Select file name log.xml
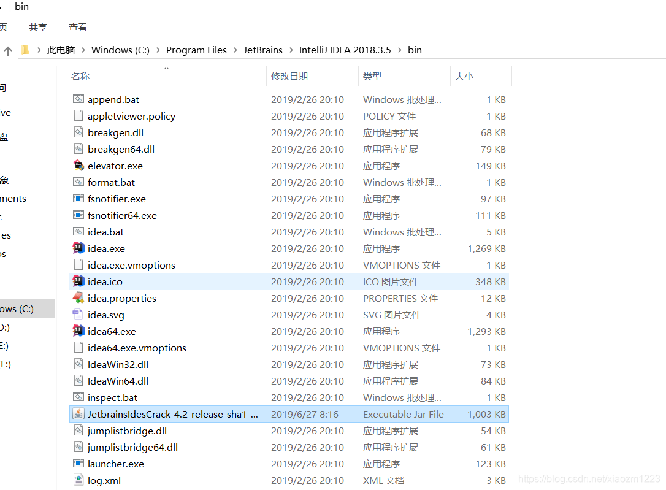The height and width of the screenshot is (490, 666). (104, 481)
